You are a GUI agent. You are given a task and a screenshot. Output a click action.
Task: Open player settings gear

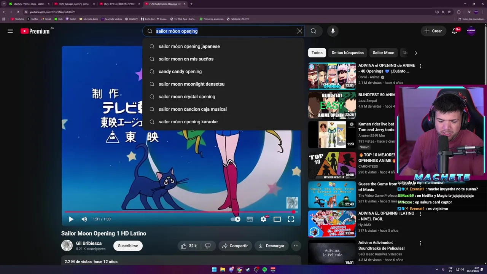point(263,219)
